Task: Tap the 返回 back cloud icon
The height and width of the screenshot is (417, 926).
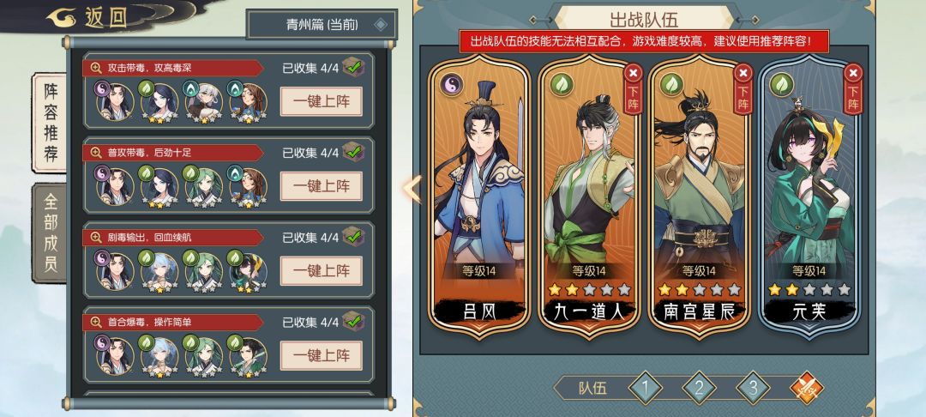Action: [x=62, y=18]
